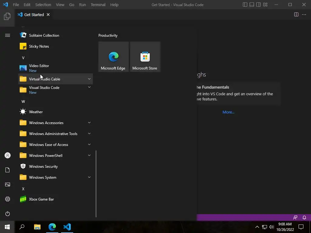Open the Edit menu

[27, 5]
